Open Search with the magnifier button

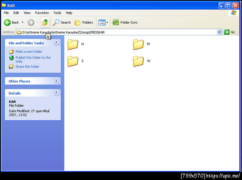pos(62,23)
